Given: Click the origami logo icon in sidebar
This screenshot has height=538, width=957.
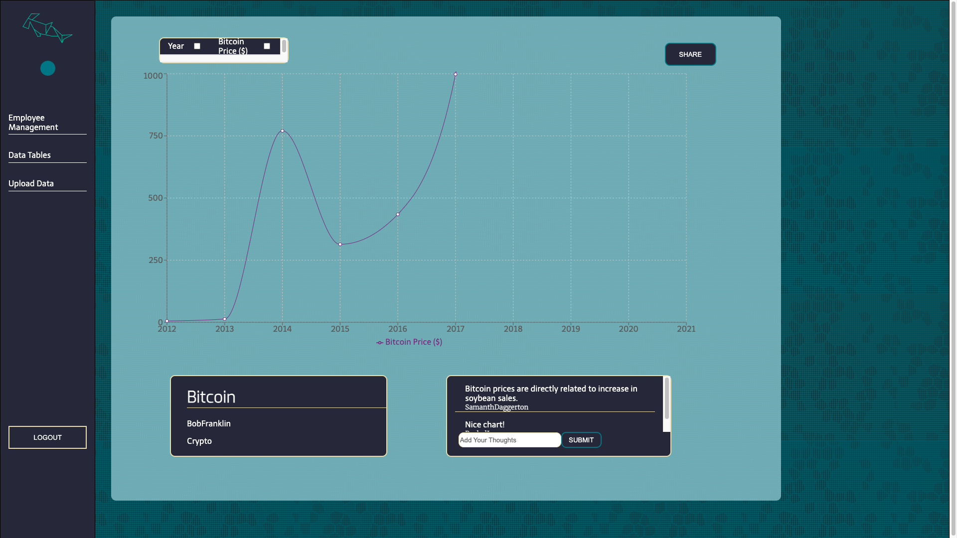Looking at the screenshot, I should pos(47,28).
